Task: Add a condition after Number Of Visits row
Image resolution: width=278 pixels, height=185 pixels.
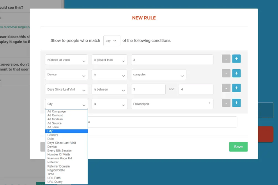Action: pyautogui.click(x=236, y=59)
